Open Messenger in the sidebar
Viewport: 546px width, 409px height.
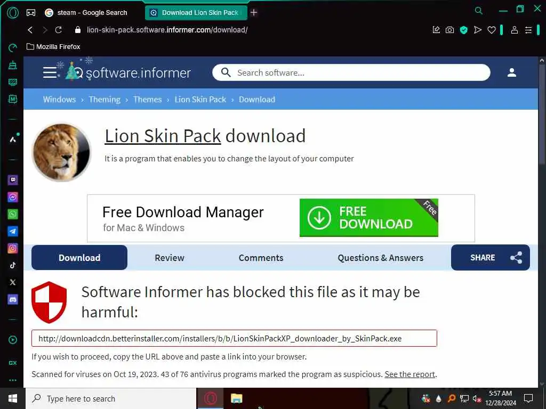tap(13, 197)
